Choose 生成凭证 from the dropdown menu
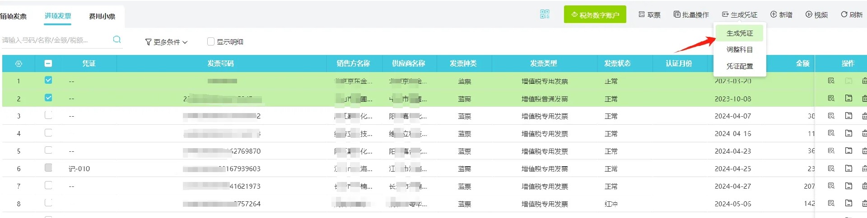This screenshot has width=867, height=218. [740, 33]
